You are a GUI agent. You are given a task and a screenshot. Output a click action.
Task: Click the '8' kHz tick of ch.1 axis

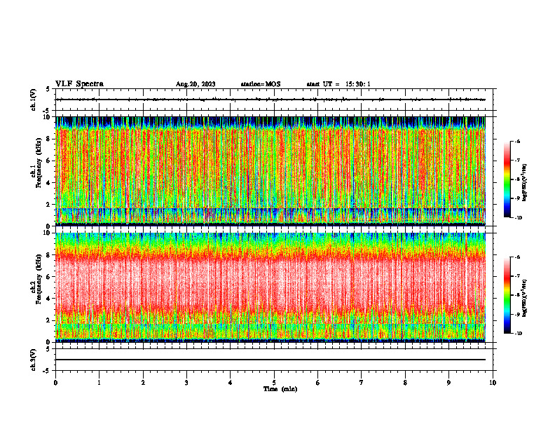coord(49,139)
